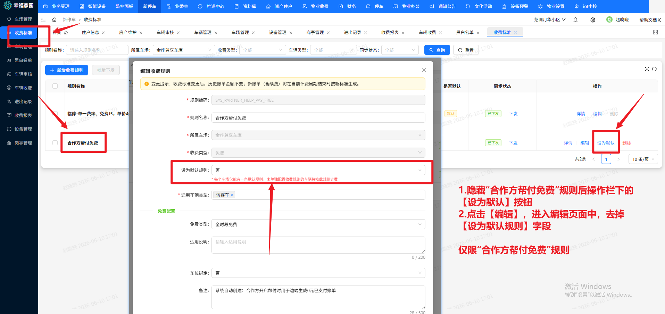
Task: Click the 重置 reset button
Action: click(x=466, y=50)
